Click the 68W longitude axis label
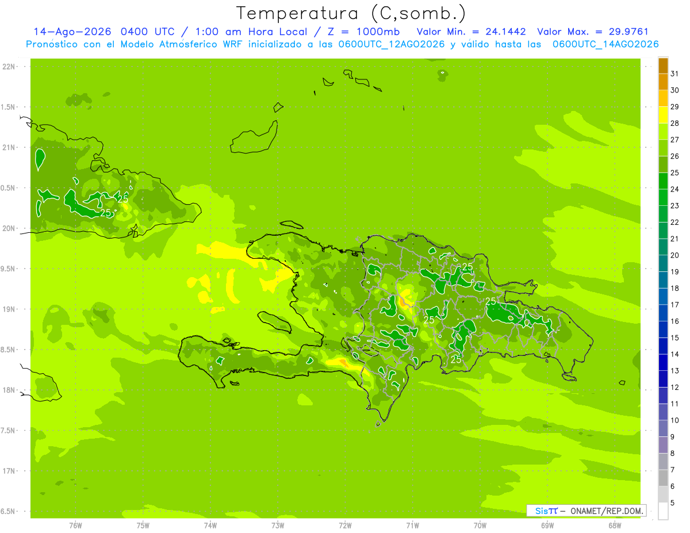 point(615,526)
